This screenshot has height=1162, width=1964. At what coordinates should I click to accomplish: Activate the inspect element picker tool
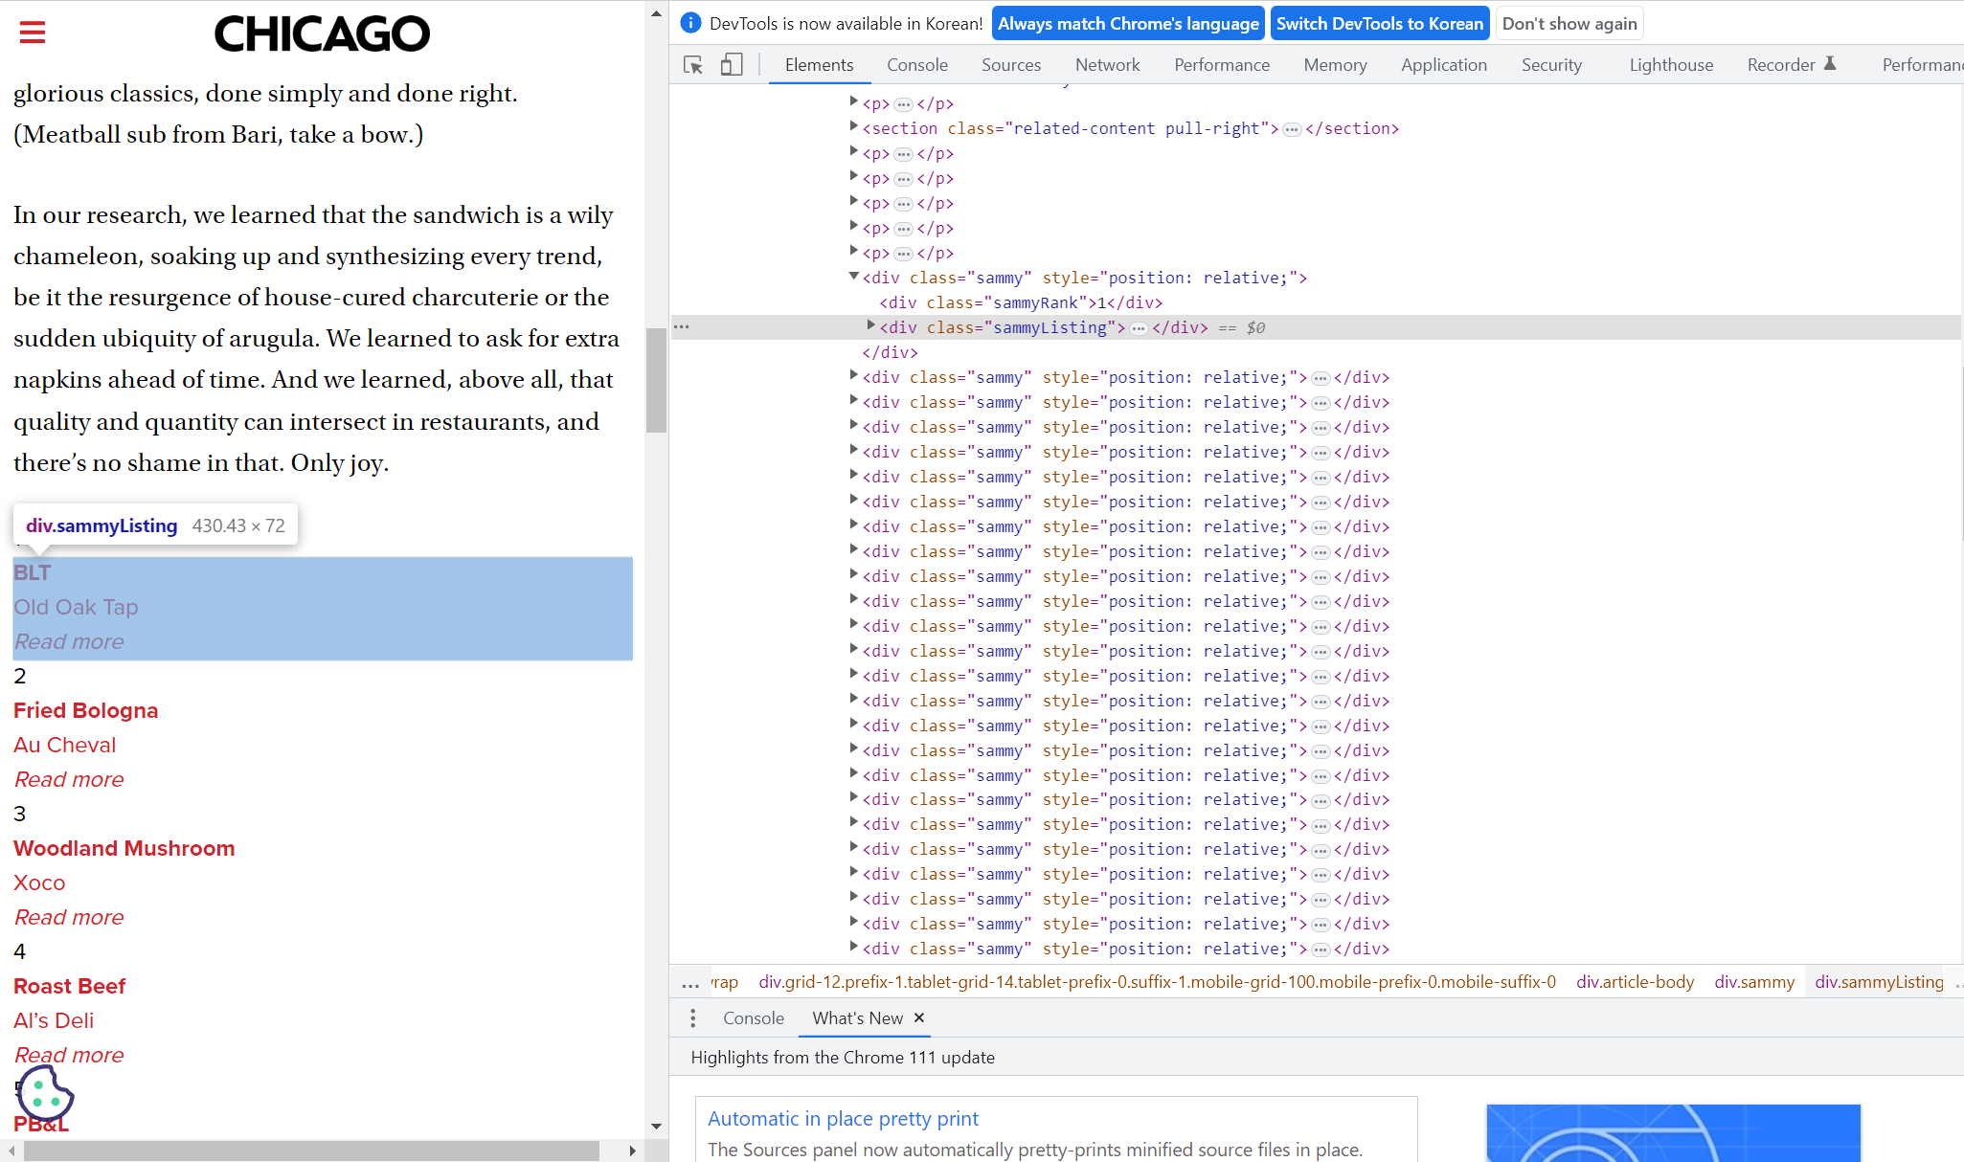tap(693, 65)
